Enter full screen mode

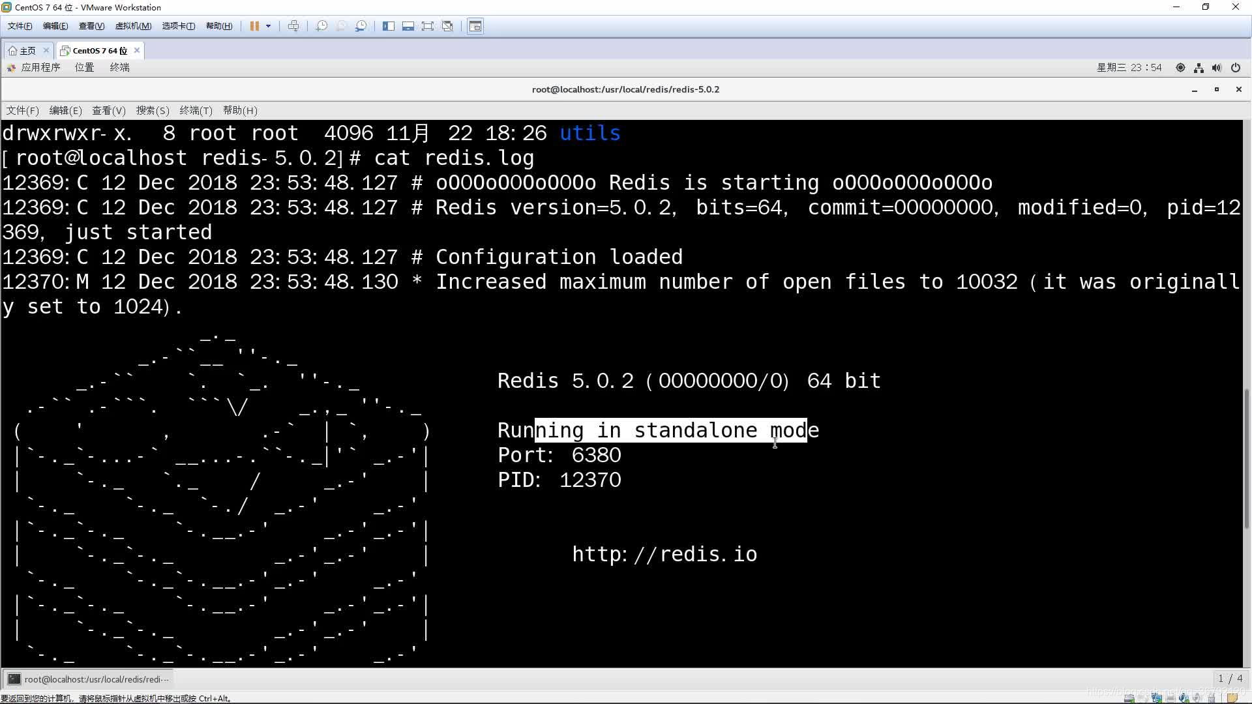point(428,26)
